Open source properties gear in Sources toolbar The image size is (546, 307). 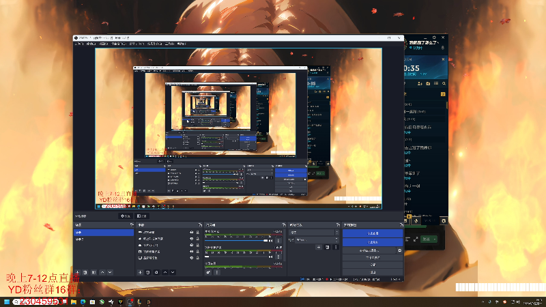pyautogui.click(x=156, y=272)
